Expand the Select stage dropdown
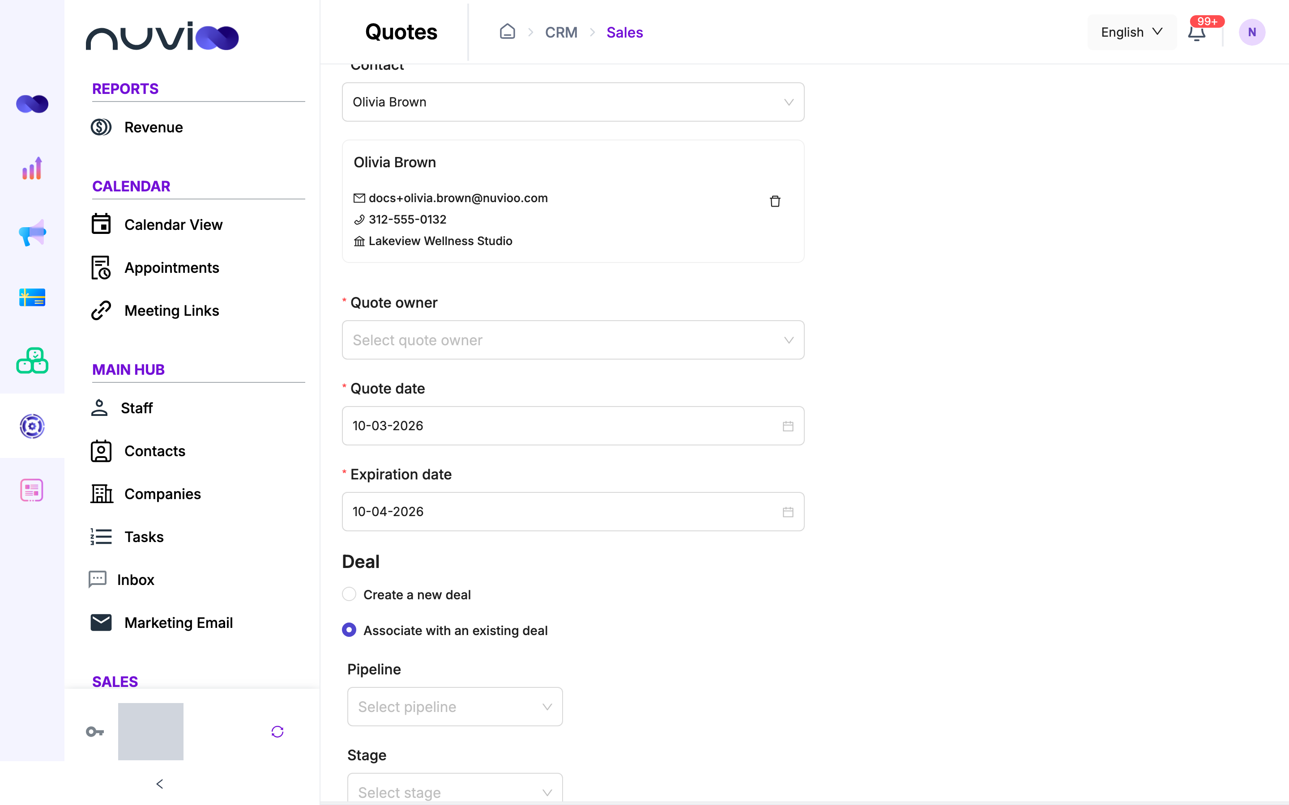Screen dimensions: 1289x805 point(455,788)
